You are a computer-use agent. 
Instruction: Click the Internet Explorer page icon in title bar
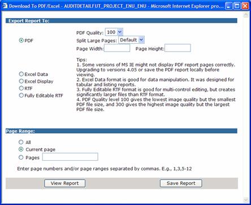pyautogui.click(x=5, y=6)
